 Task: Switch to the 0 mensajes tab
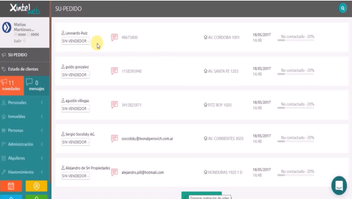pyautogui.click(x=36, y=85)
